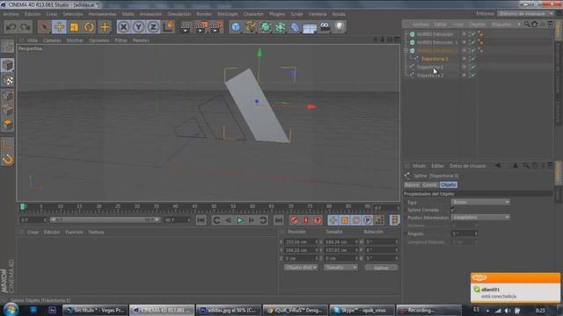
Task: Switch to the Coord. attribute tab
Action: 429,184
